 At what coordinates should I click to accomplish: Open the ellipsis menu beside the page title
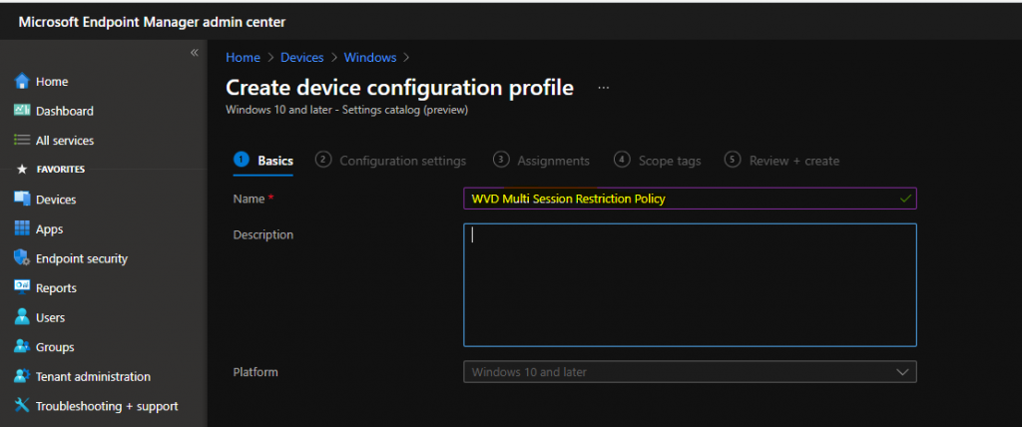[604, 88]
